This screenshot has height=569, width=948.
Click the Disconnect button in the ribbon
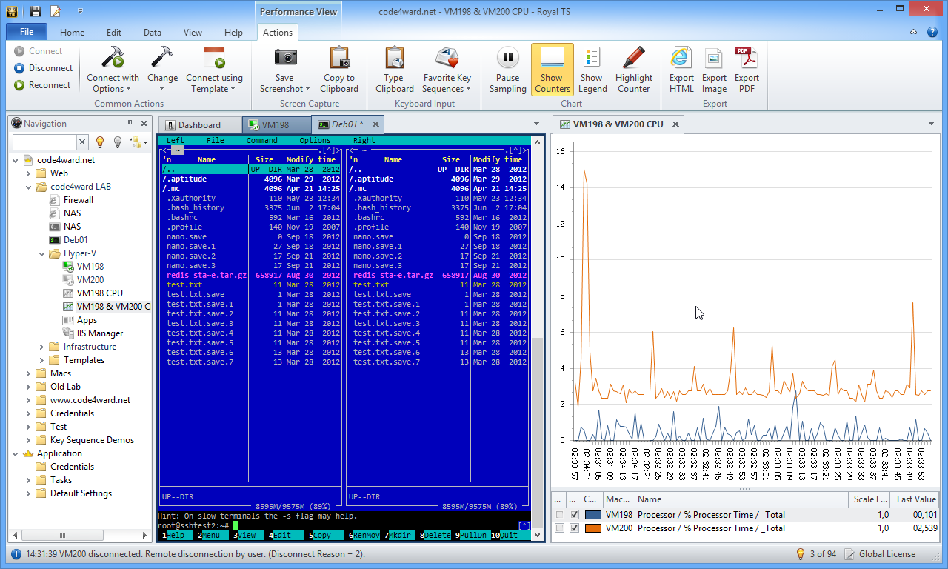[x=43, y=68]
